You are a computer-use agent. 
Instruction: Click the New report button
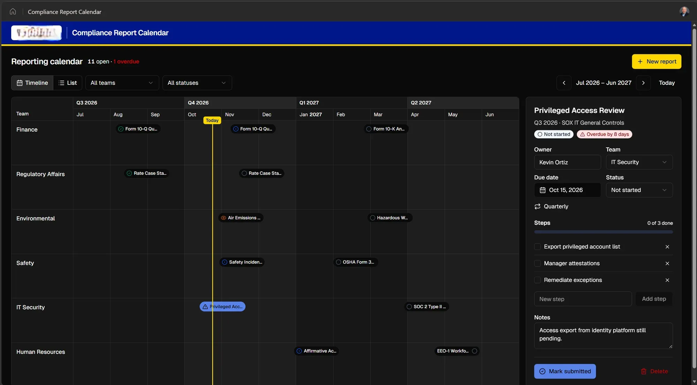(x=657, y=61)
